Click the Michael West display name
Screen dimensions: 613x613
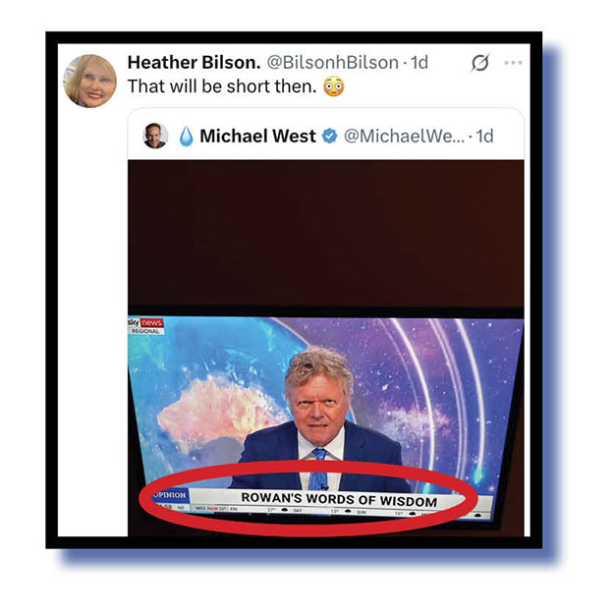pyautogui.click(x=257, y=136)
